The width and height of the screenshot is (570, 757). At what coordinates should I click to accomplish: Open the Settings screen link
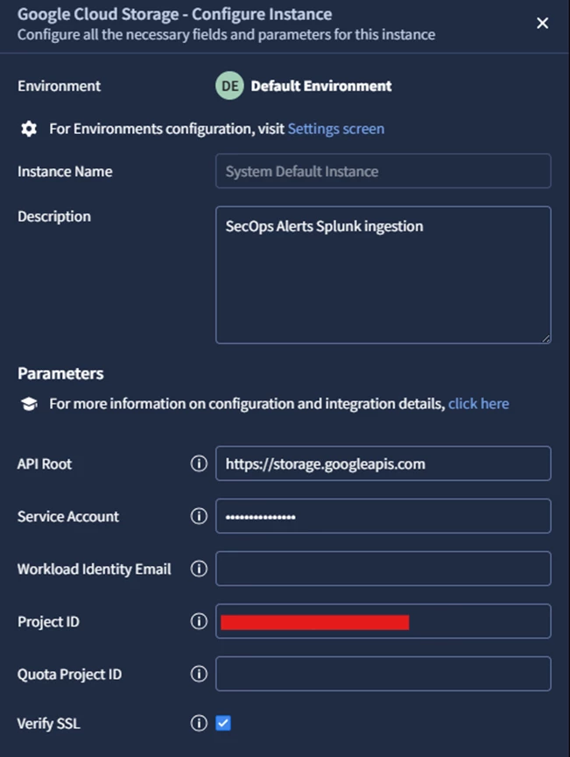pos(336,129)
